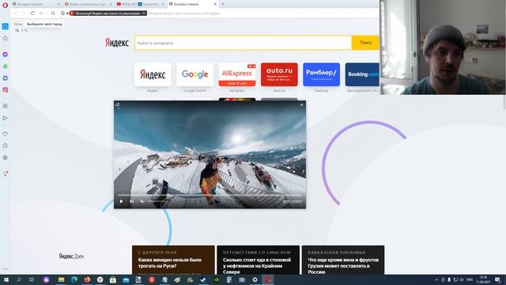
Task: Launch Firefox from taskbar
Action: click(x=87, y=279)
